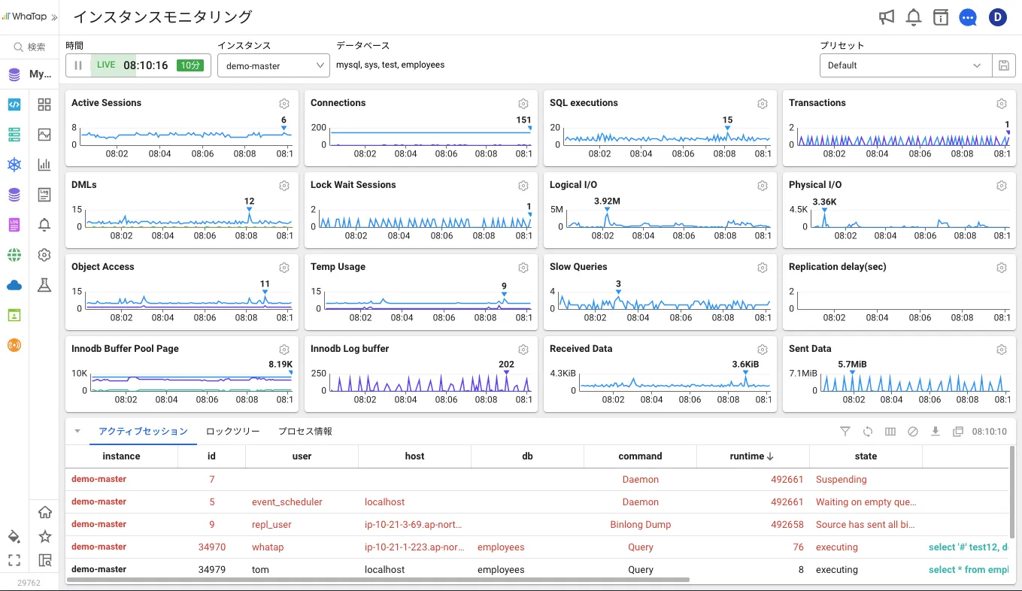Sort by the runtime column header
Screen dimensions: 1022x591
pos(753,456)
